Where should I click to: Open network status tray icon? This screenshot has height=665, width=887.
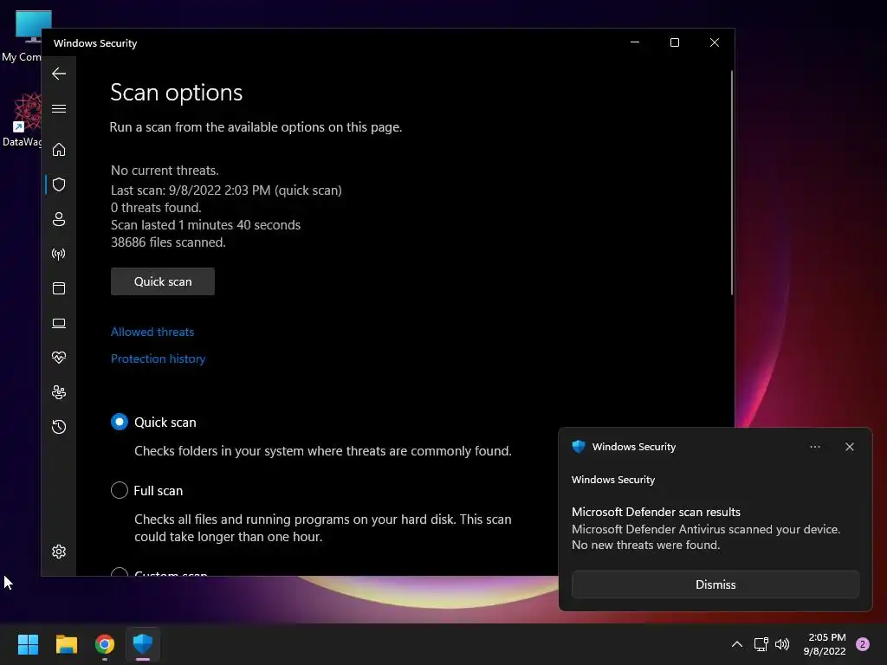coord(761,644)
